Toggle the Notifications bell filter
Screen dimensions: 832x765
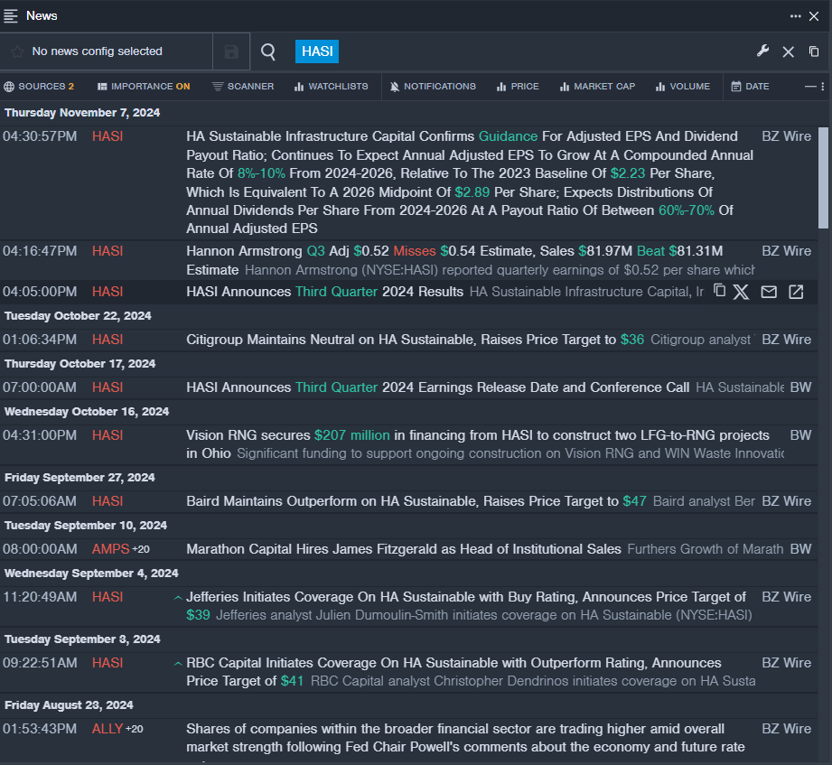pyautogui.click(x=433, y=87)
